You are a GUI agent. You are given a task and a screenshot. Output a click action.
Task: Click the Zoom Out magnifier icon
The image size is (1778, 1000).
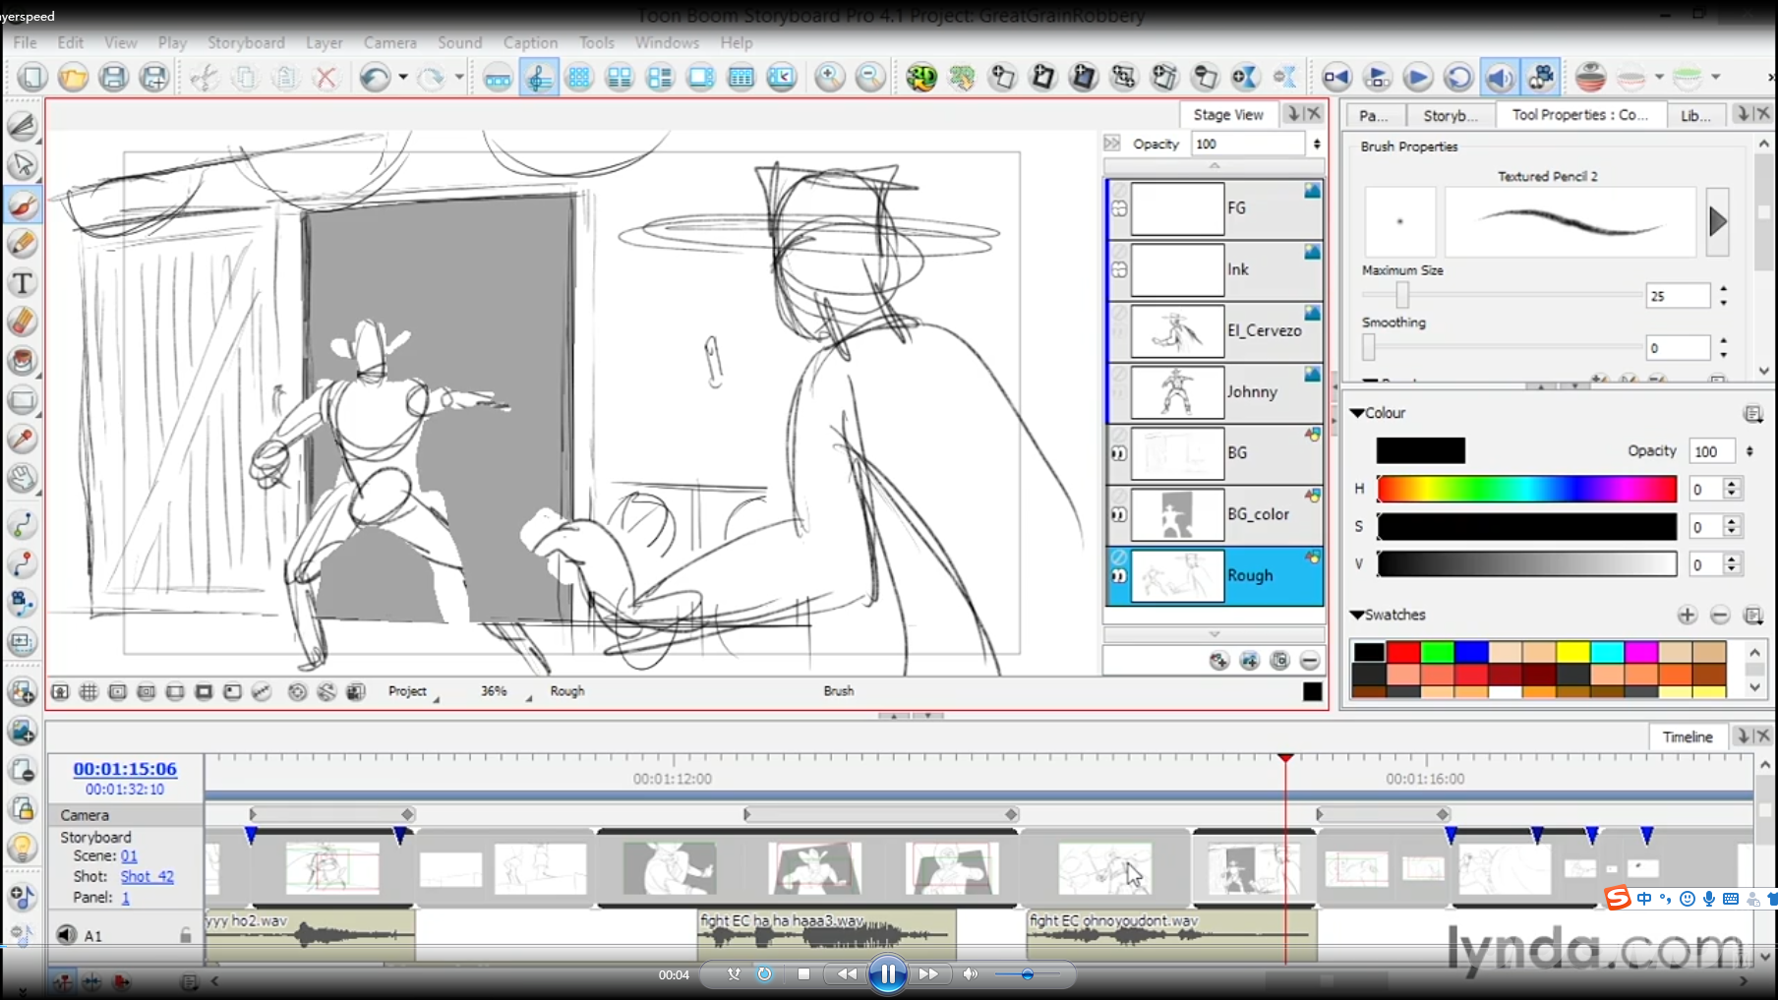870,77
